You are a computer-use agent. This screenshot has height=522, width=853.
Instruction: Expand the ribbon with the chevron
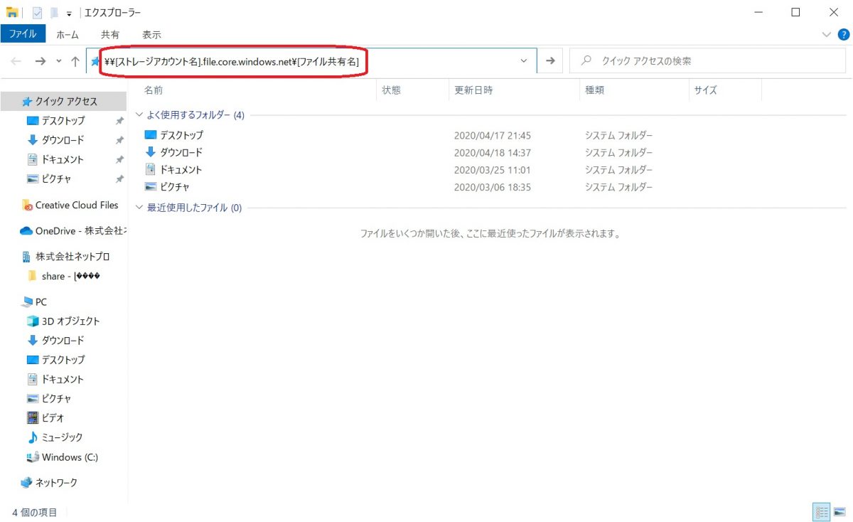pos(826,34)
